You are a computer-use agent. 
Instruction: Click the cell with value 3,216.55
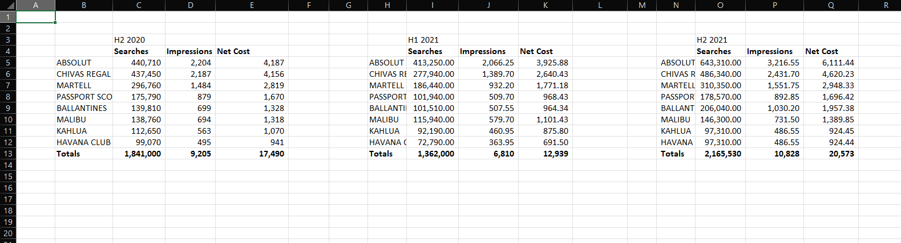pyautogui.click(x=774, y=63)
